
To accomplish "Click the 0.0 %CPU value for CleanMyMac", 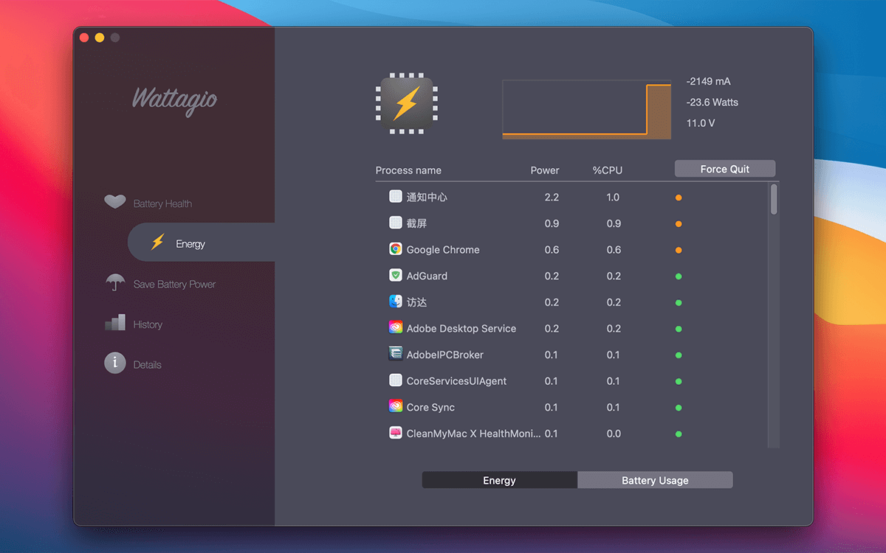I will point(614,434).
